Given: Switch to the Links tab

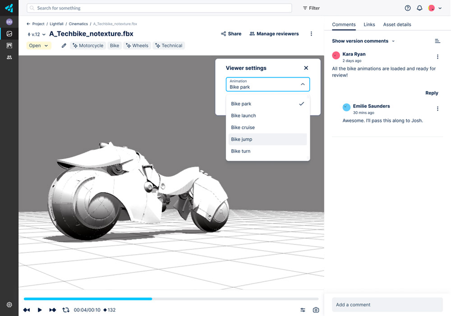Looking at the screenshot, I should (x=369, y=25).
